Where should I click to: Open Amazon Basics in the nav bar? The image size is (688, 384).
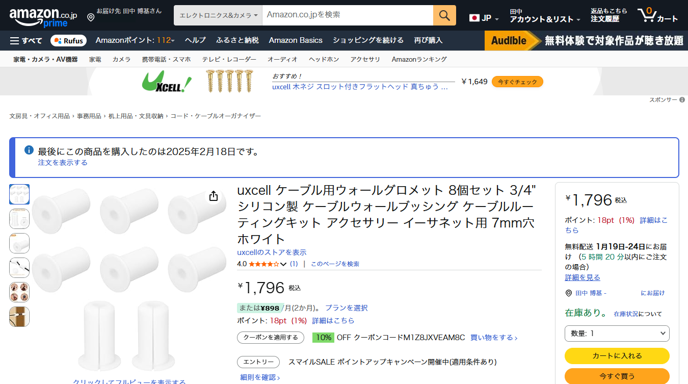tap(296, 40)
